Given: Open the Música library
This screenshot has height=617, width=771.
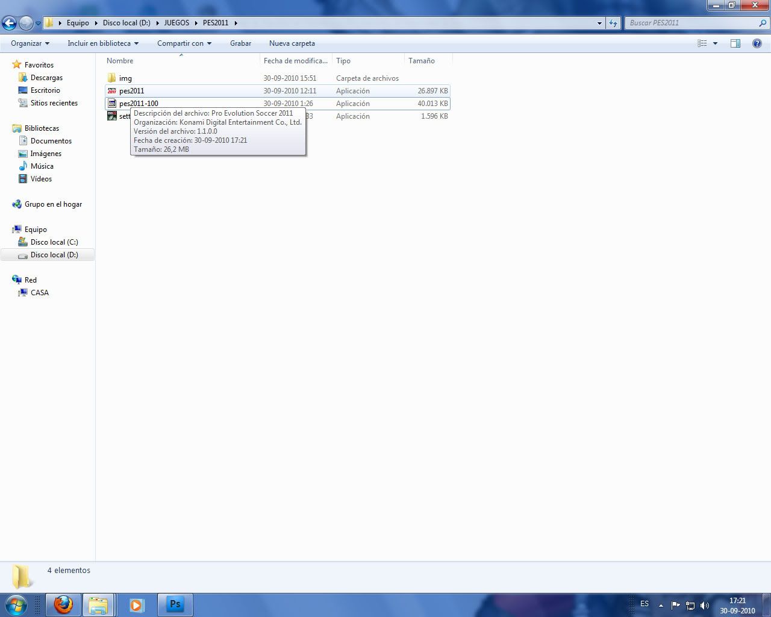Looking at the screenshot, I should pos(42,166).
